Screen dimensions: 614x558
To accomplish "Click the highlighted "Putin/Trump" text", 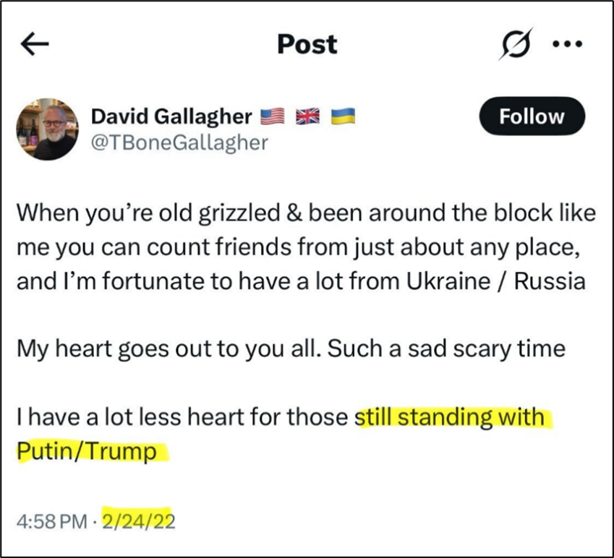I will coord(86,452).
